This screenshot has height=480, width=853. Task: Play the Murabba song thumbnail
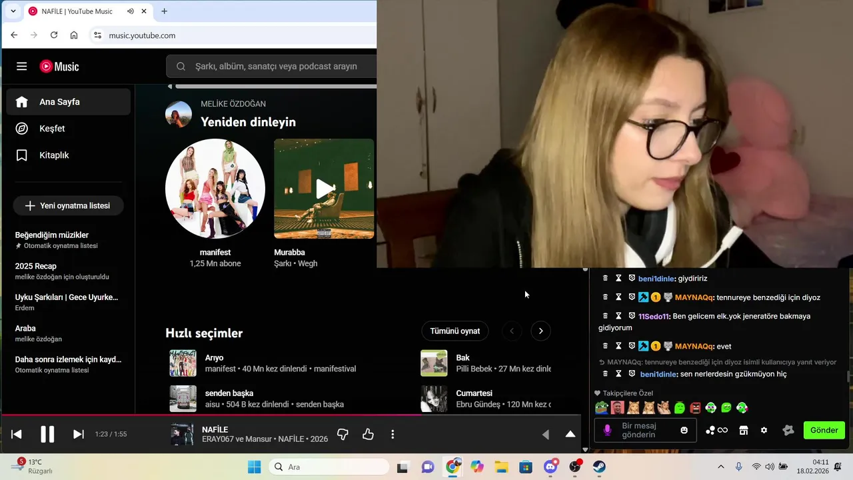click(x=324, y=189)
